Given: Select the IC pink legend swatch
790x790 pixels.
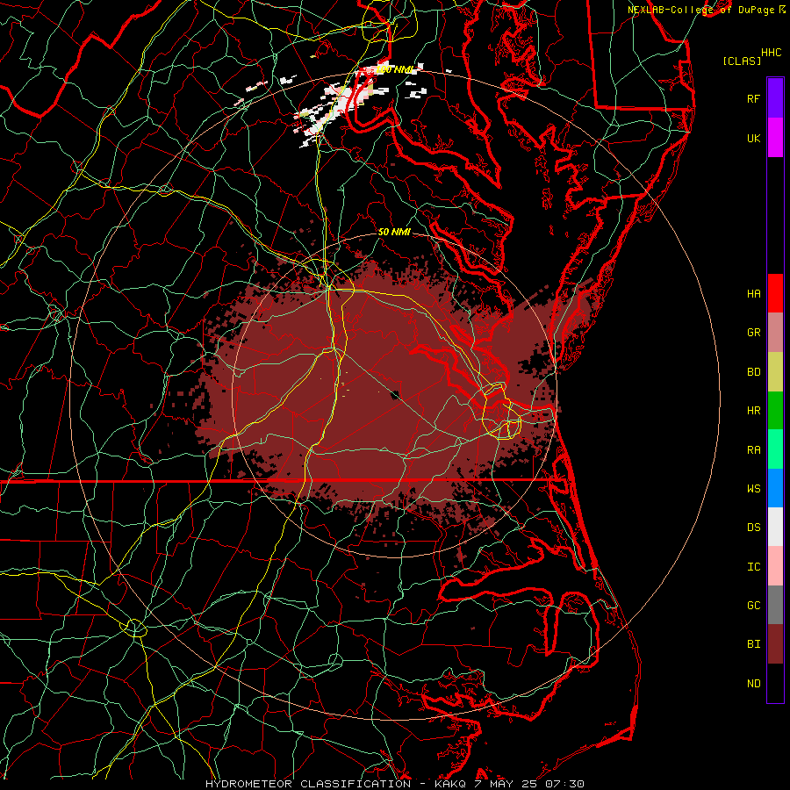Looking at the screenshot, I should (775, 566).
